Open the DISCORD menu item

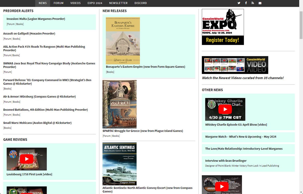point(141,3)
